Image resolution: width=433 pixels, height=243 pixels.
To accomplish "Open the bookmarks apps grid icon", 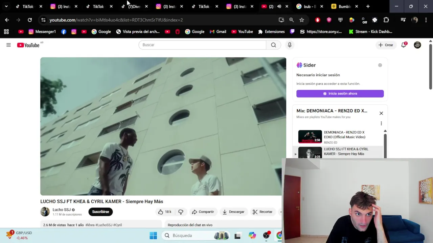I will click(6, 32).
